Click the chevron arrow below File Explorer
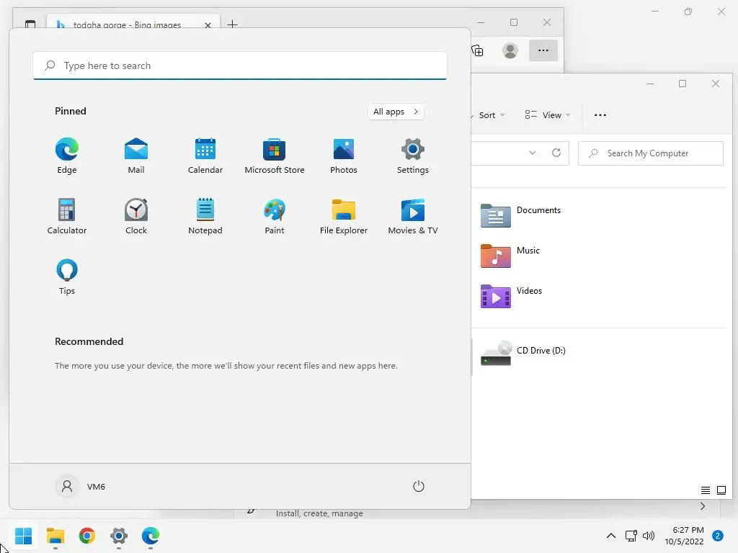The image size is (738, 553). (x=703, y=506)
